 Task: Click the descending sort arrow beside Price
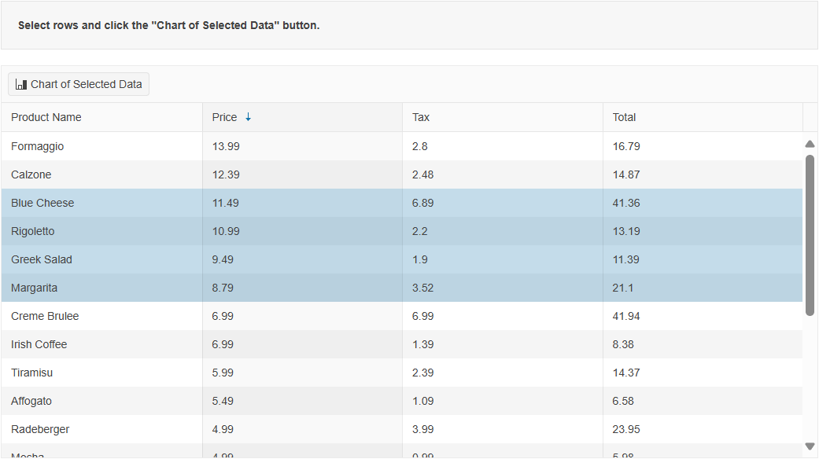(x=248, y=116)
